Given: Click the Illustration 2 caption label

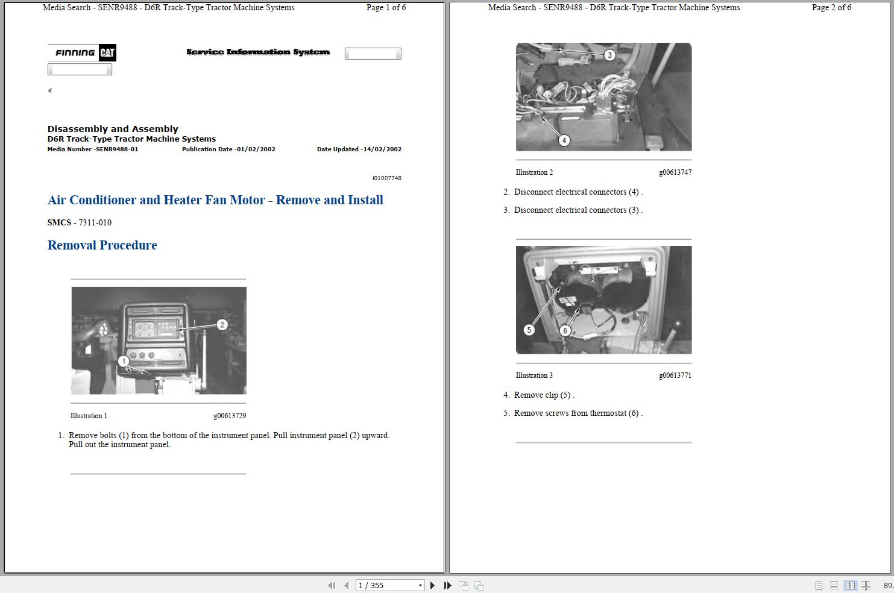Looking at the screenshot, I should 534,172.
